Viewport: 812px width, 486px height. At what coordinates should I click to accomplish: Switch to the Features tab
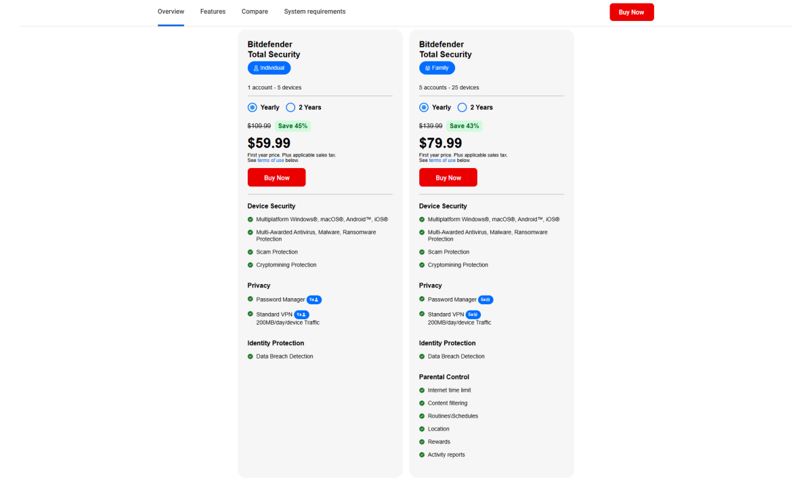point(213,12)
